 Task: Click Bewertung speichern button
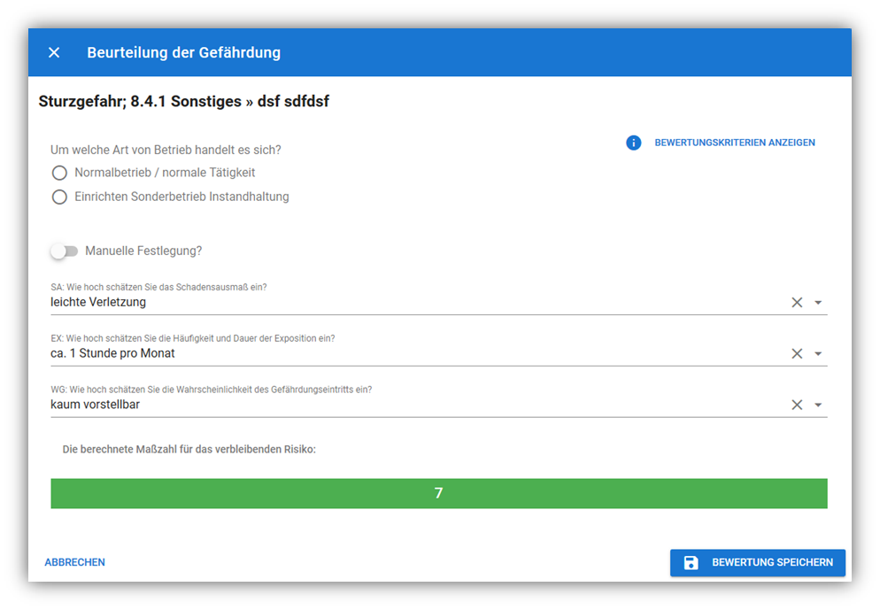(758, 562)
